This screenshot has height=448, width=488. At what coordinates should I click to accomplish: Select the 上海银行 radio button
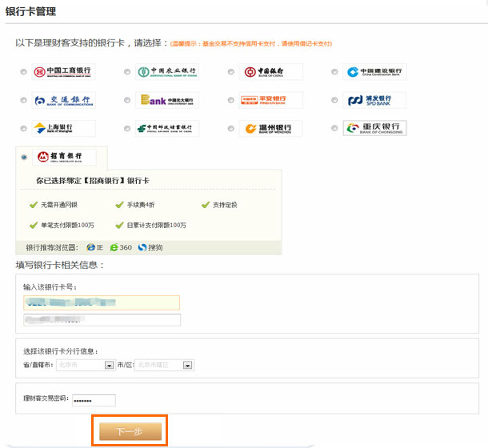tap(24, 129)
